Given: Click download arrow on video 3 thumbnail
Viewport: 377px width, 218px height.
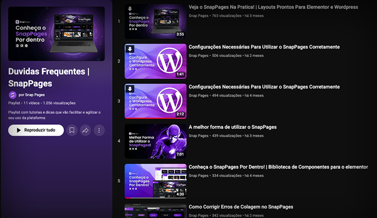Looking at the screenshot, I should pos(130,89).
